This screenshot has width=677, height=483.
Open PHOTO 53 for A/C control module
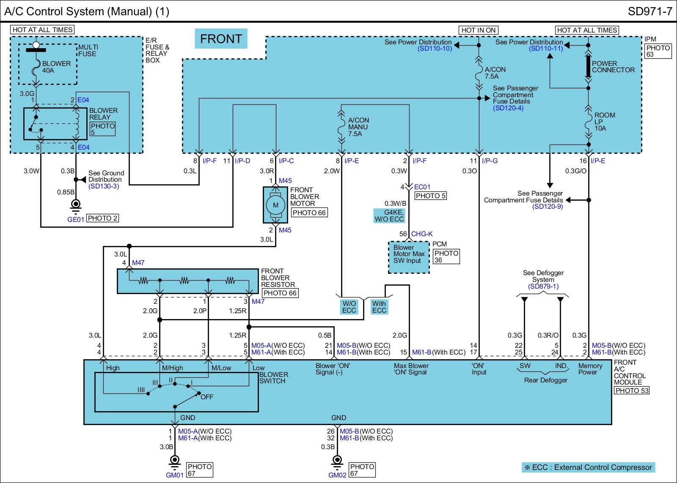point(632,390)
